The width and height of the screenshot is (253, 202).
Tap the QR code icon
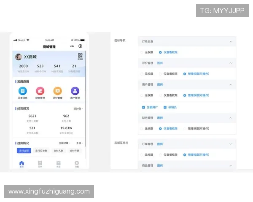[80, 56]
